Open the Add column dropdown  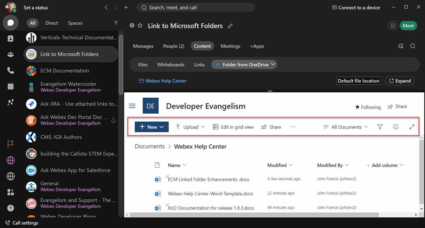385,165
